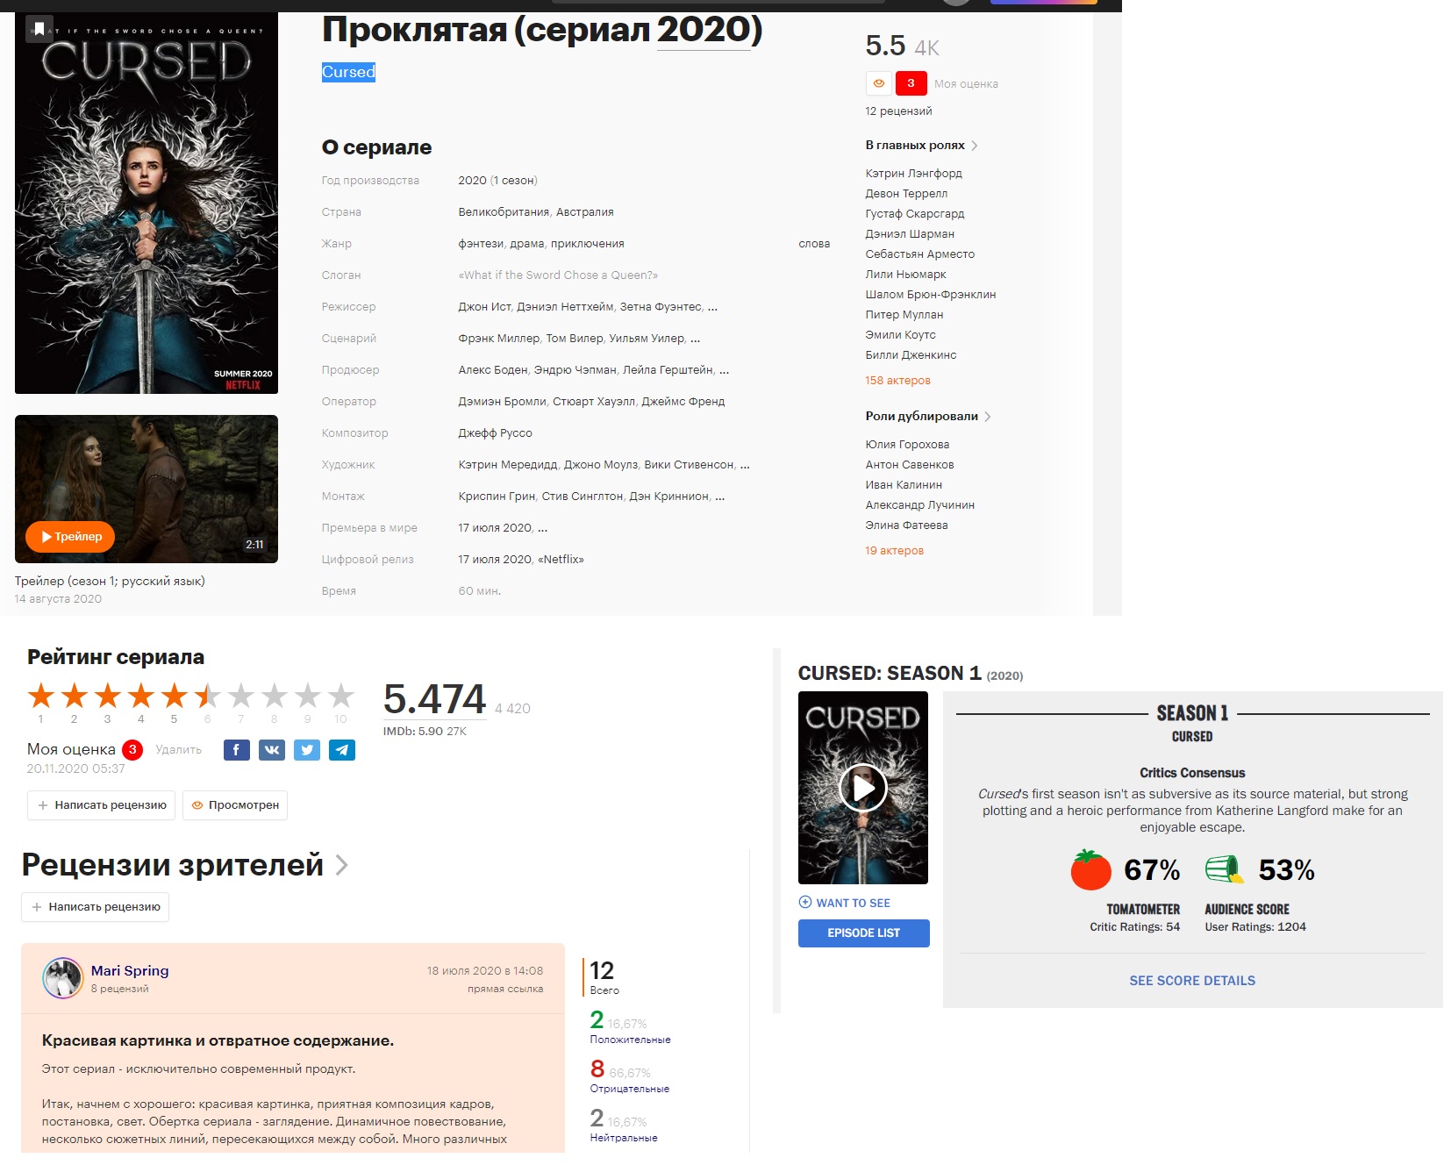This screenshot has width=1451, height=1165.
Task: Toggle WANT TO SEE for Cursed
Action: (x=845, y=903)
